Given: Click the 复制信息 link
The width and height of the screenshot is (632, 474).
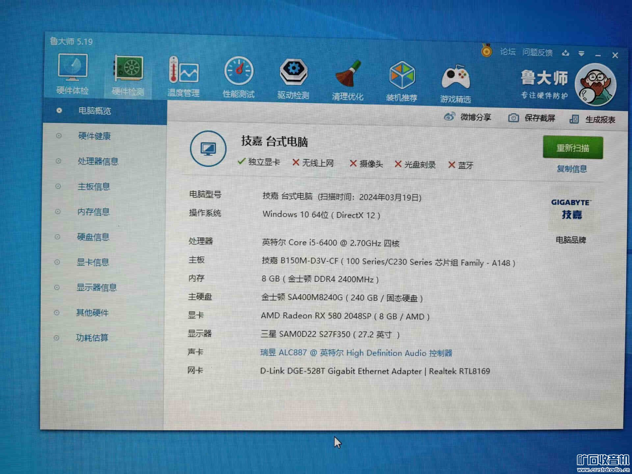Looking at the screenshot, I should 572,169.
